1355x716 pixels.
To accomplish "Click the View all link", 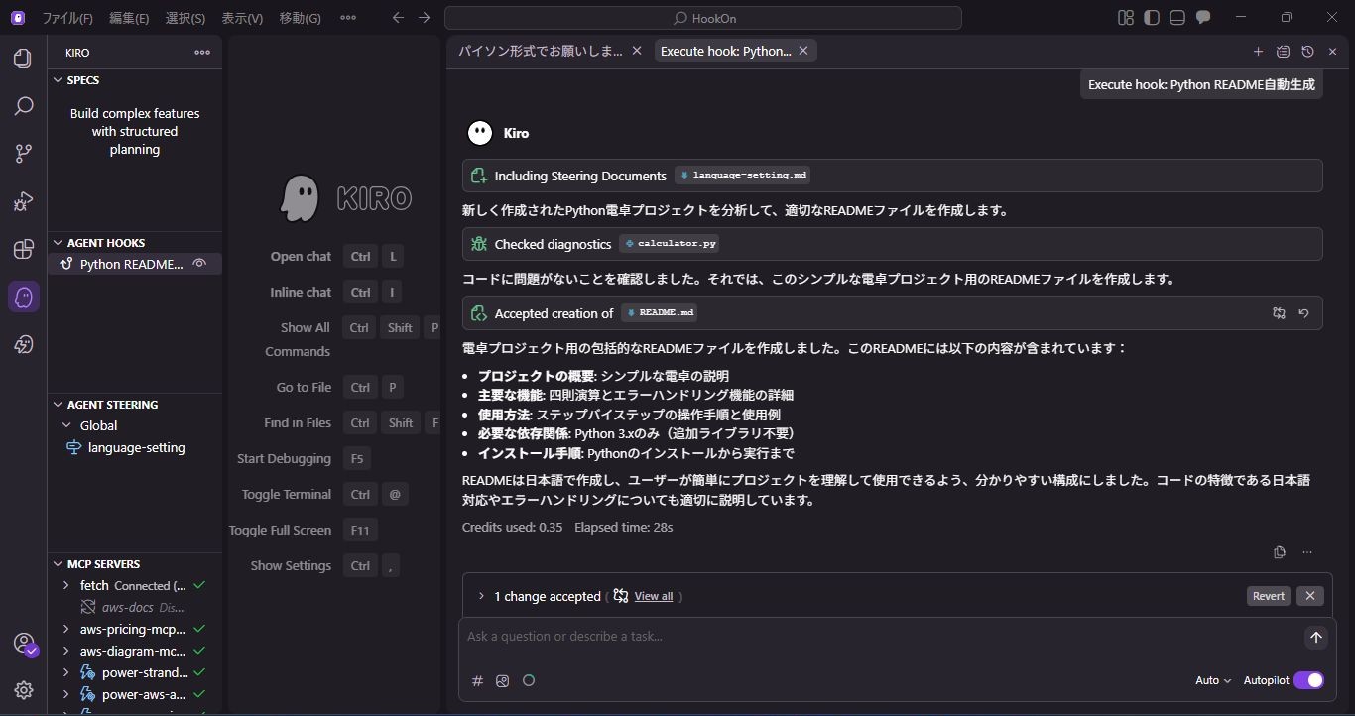I will [653, 596].
